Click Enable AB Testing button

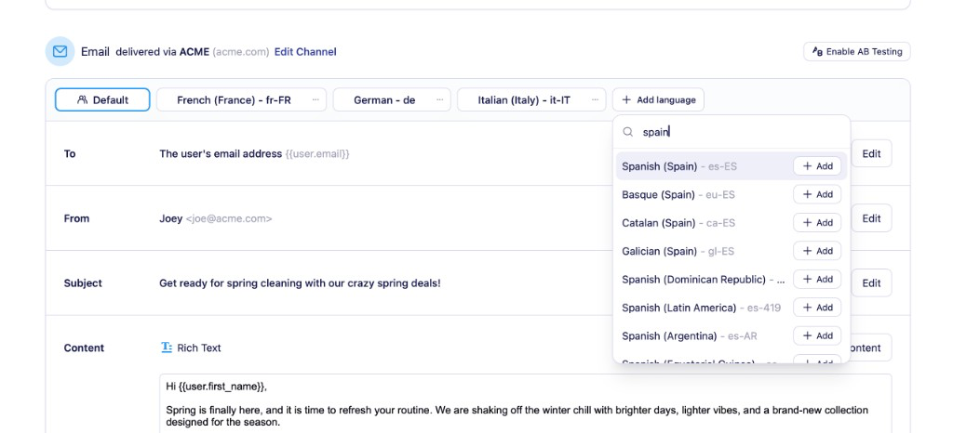click(857, 51)
